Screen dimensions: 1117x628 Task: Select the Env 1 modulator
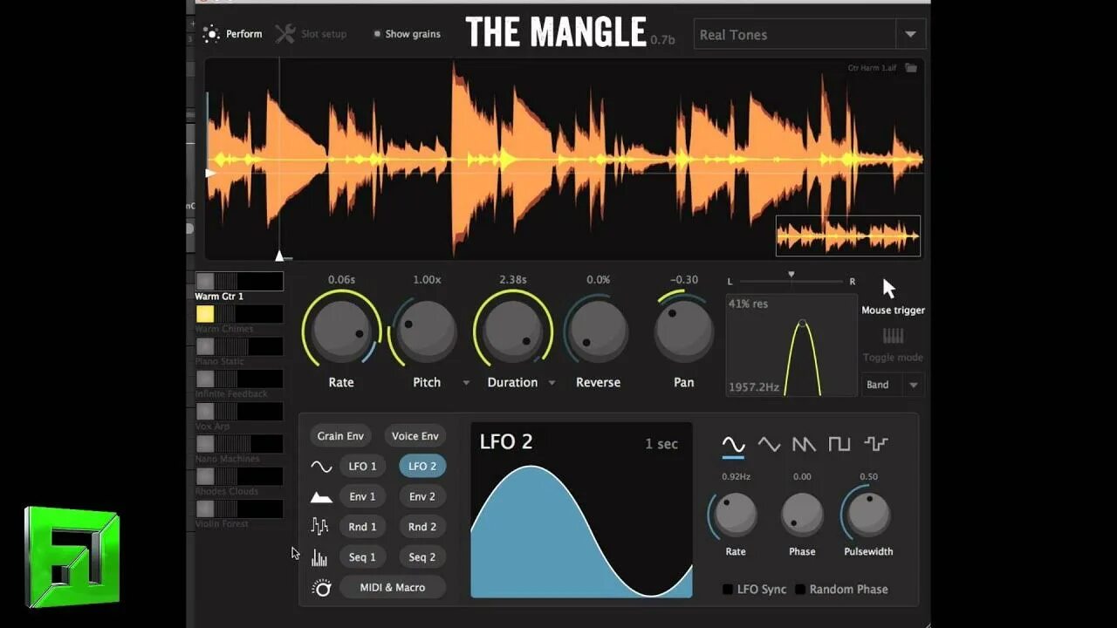tap(363, 496)
